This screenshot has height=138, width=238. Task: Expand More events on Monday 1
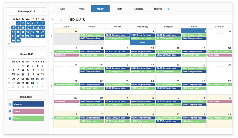(x=91, y=43)
